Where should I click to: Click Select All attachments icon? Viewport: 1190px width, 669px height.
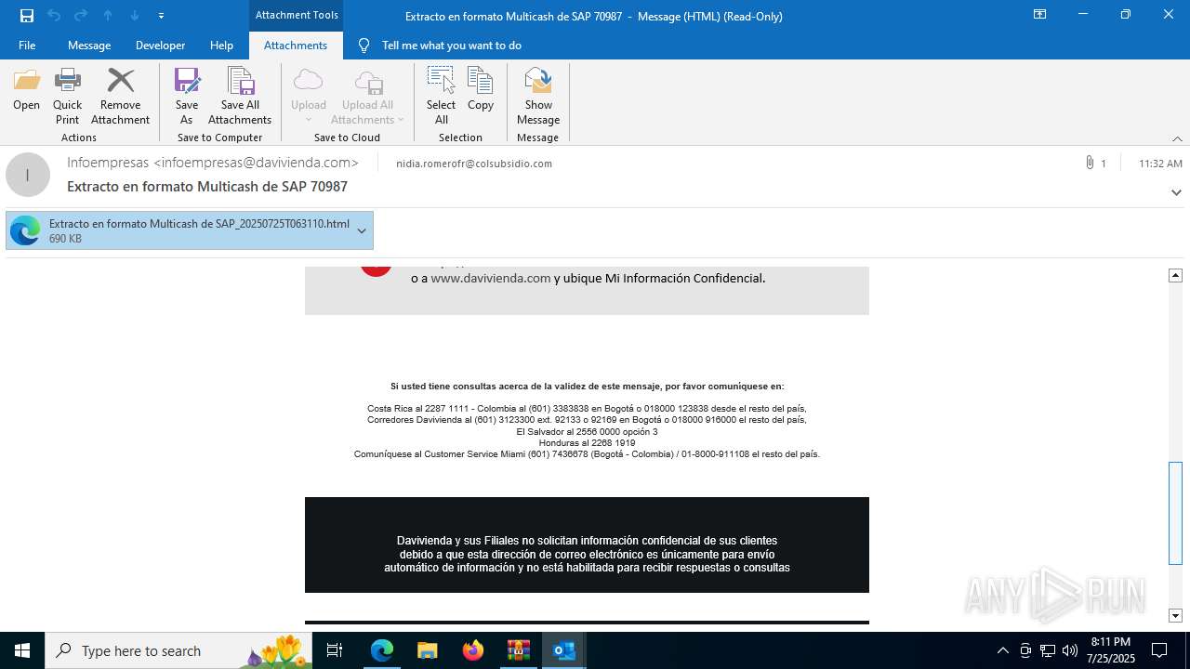point(441,96)
